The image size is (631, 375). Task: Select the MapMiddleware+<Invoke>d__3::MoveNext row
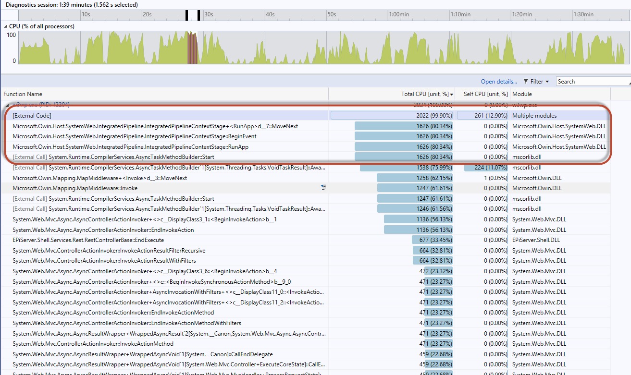(99, 178)
